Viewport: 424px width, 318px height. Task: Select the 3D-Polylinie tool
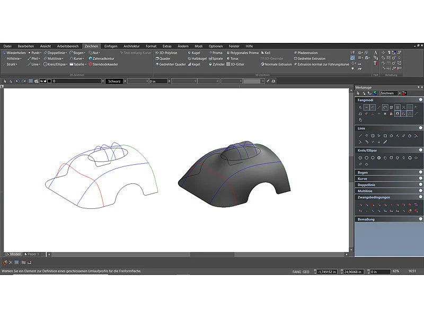[167, 53]
